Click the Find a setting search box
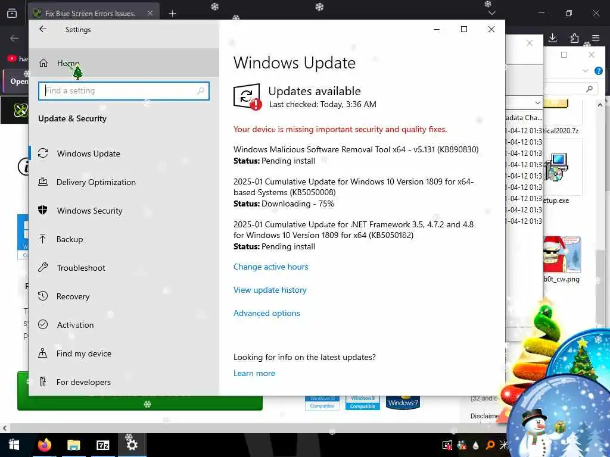The width and height of the screenshot is (610, 457). pyautogui.click(x=124, y=91)
